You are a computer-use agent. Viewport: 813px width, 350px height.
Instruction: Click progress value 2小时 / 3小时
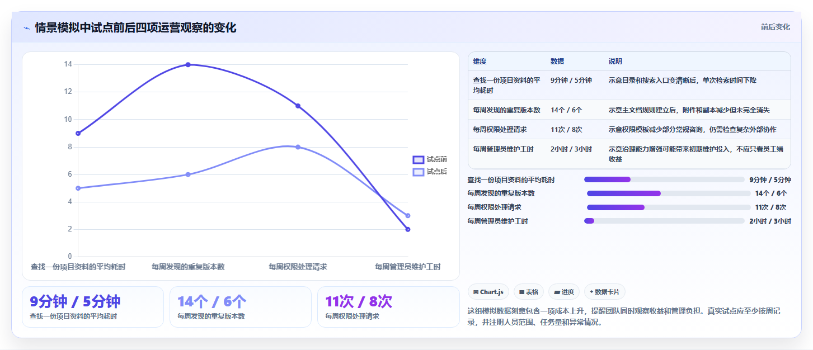tap(770, 221)
